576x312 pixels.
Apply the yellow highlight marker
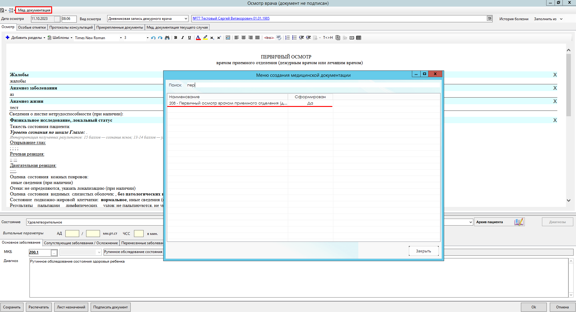pos(205,38)
